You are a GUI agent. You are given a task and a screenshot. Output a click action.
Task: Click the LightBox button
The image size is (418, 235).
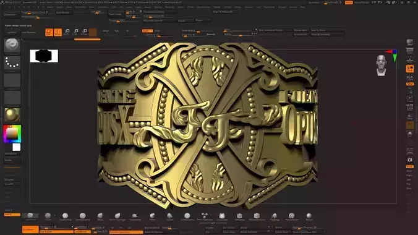12,32
